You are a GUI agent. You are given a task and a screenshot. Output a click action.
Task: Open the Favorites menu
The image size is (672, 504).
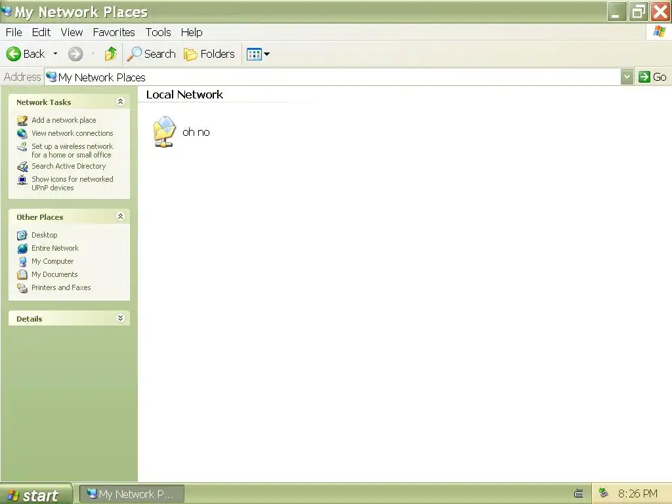click(x=114, y=32)
